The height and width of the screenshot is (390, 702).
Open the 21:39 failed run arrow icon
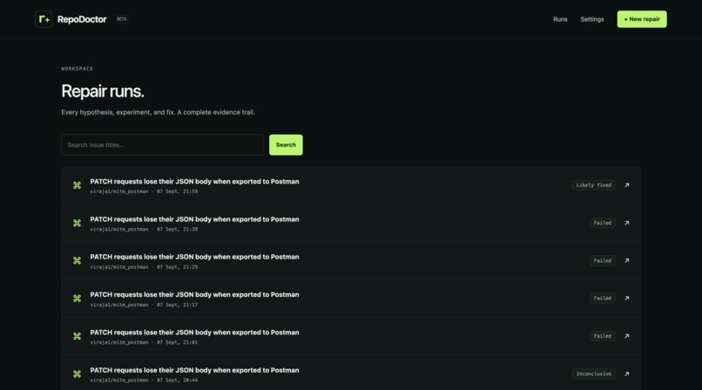tap(627, 223)
